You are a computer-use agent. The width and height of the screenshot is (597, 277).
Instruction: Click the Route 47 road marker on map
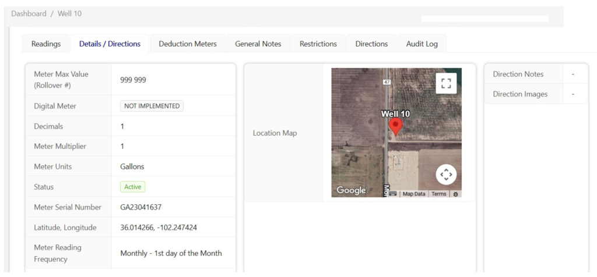coord(387,83)
